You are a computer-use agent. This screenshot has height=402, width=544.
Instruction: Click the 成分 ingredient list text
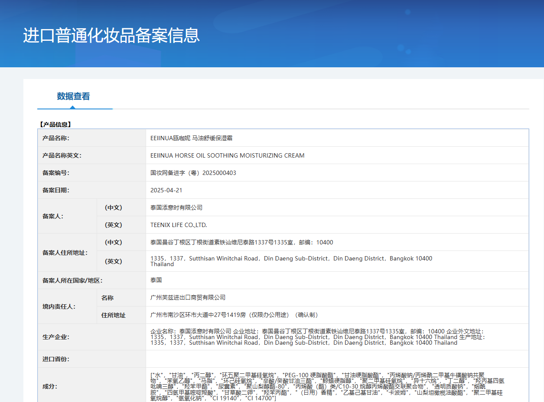(327, 386)
